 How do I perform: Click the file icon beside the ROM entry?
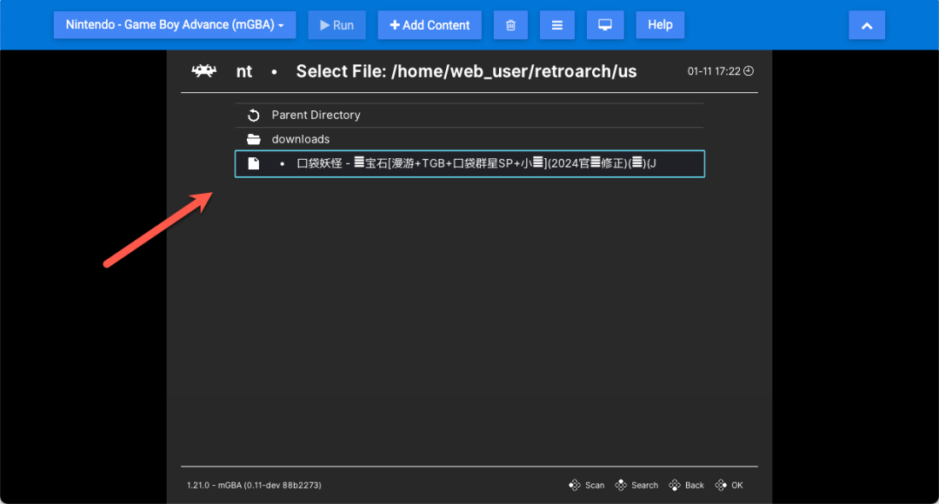pyautogui.click(x=253, y=162)
